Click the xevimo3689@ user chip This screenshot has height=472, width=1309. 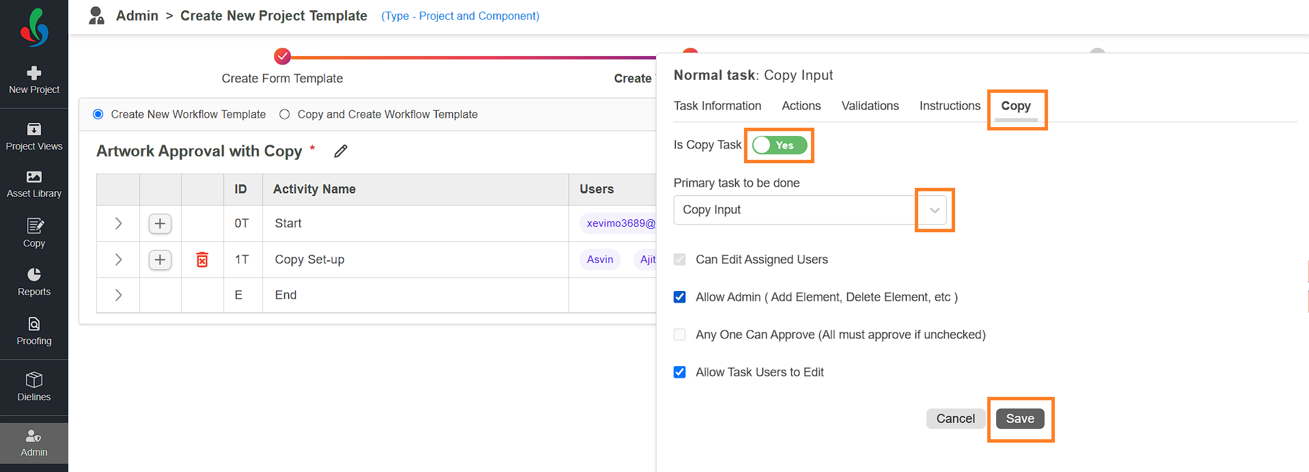618,223
